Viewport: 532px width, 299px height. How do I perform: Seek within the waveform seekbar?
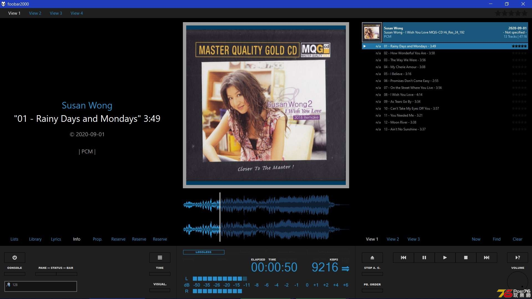pyautogui.click(x=266, y=217)
